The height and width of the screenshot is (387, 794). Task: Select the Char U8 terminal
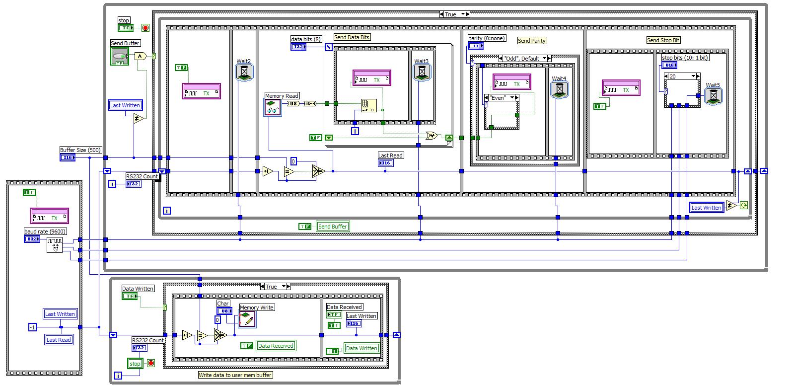pyautogui.click(x=224, y=311)
